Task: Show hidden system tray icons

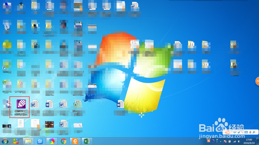Action: tap(220, 141)
